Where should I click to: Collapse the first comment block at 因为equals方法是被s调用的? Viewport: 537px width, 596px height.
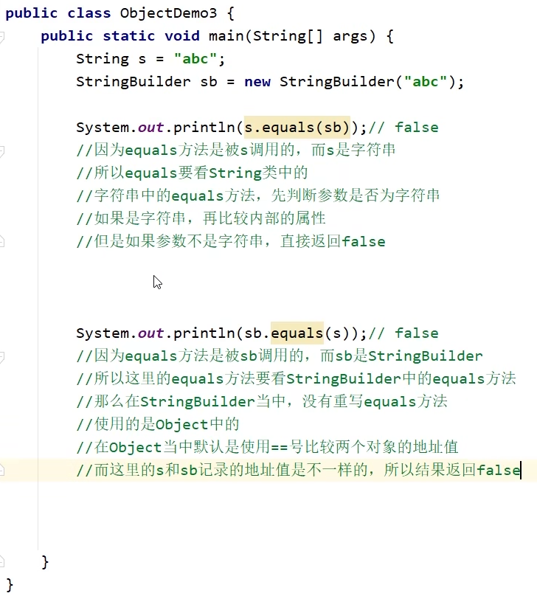2,151
